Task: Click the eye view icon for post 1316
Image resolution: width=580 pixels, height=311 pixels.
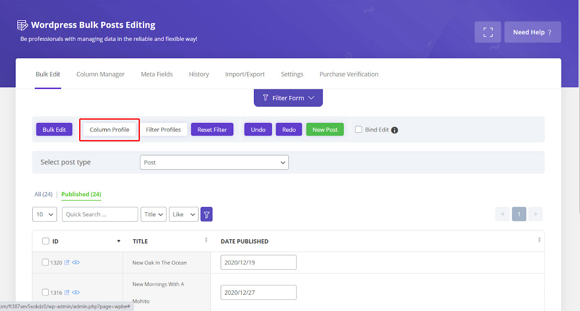Action: tap(76, 293)
